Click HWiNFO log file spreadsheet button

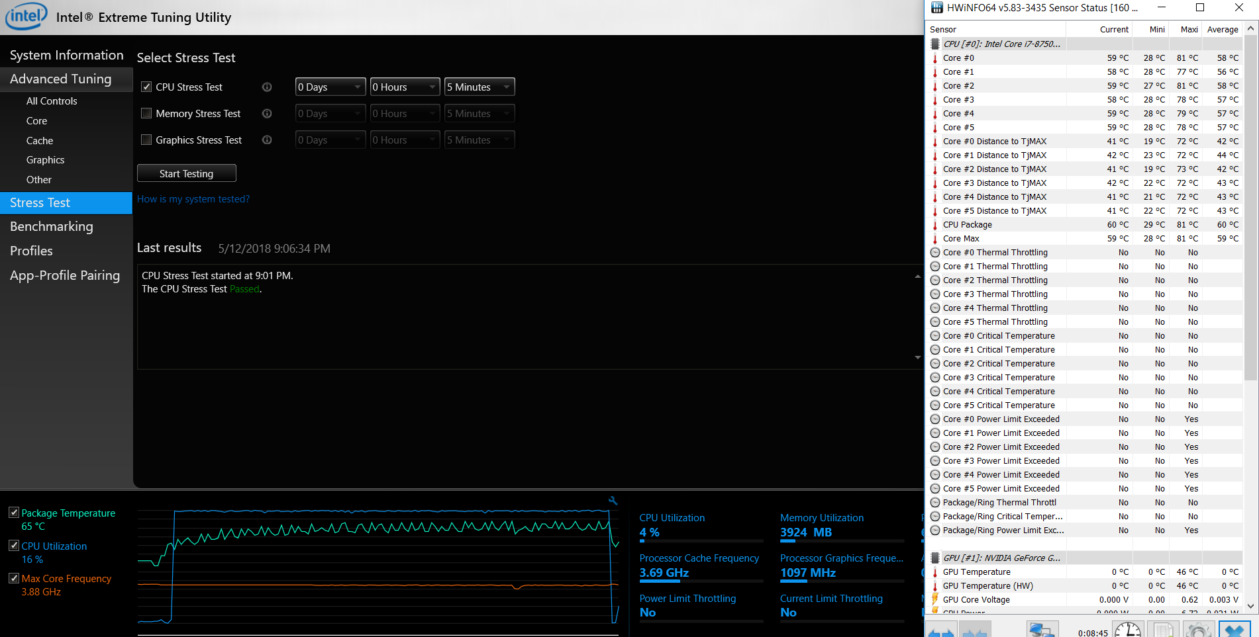(1164, 630)
